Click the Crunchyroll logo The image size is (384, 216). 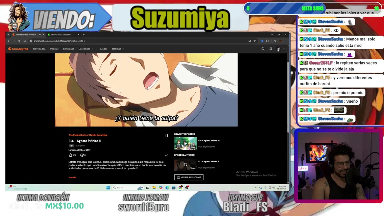[18, 49]
